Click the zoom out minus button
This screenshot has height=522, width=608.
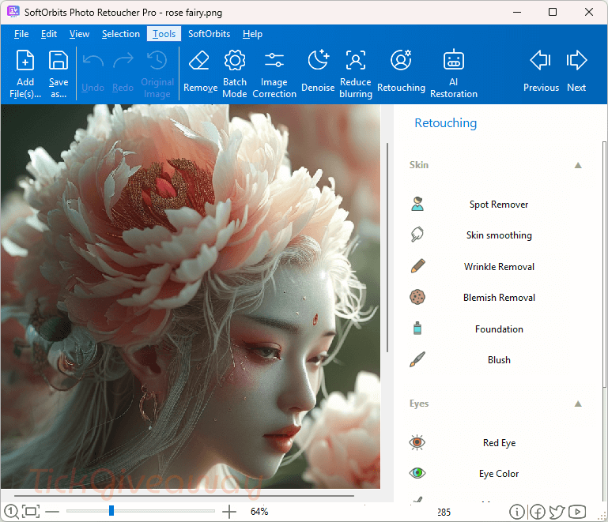[52, 512]
